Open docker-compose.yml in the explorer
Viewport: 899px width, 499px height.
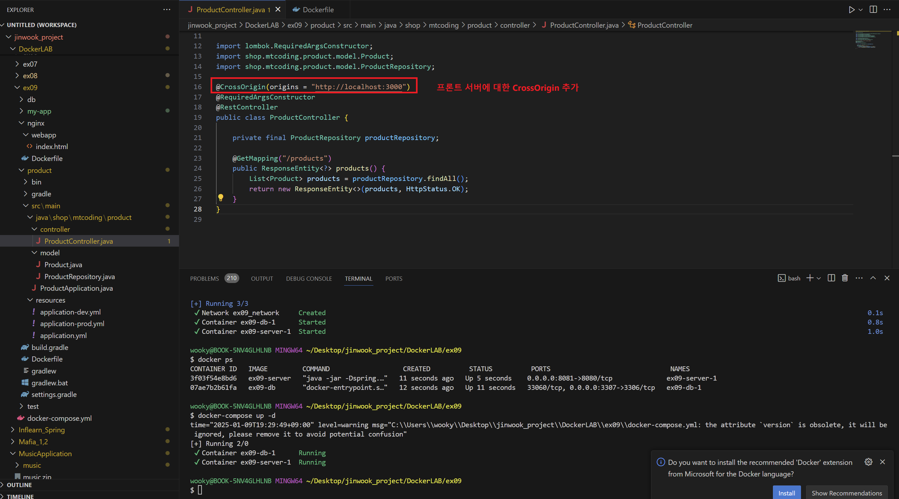point(59,418)
